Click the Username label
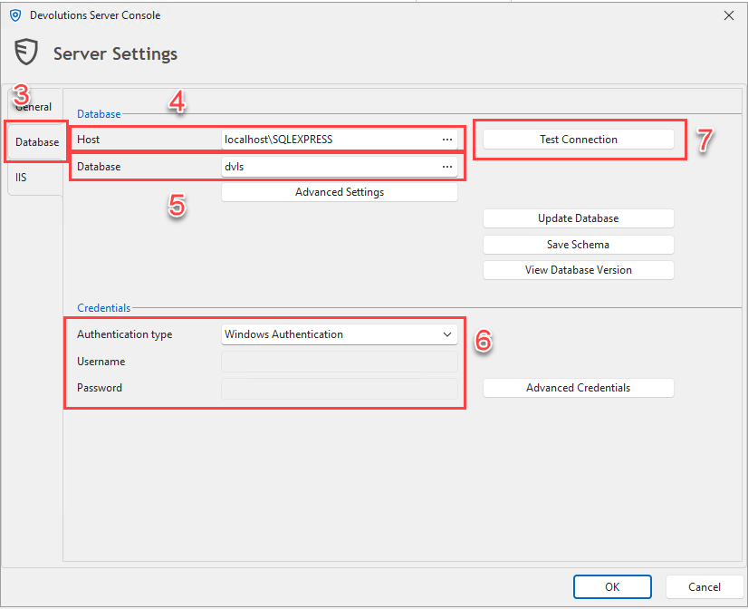Screen dimensions: 748x609 tap(101, 362)
